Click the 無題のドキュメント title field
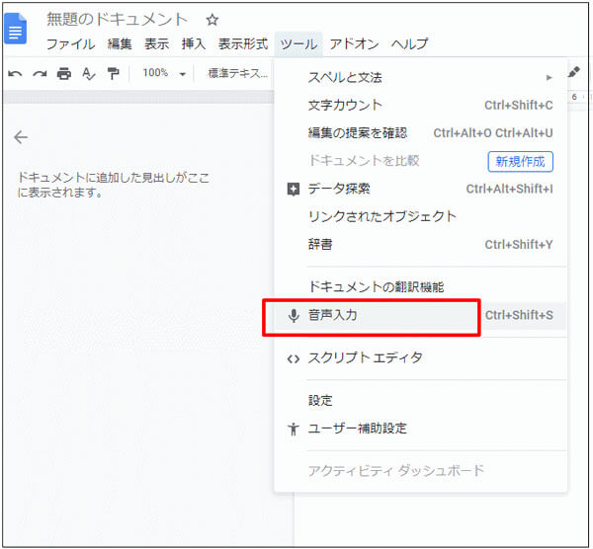Image resolution: width=593 pixels, height=549 pixels. [x=117, y=20]
